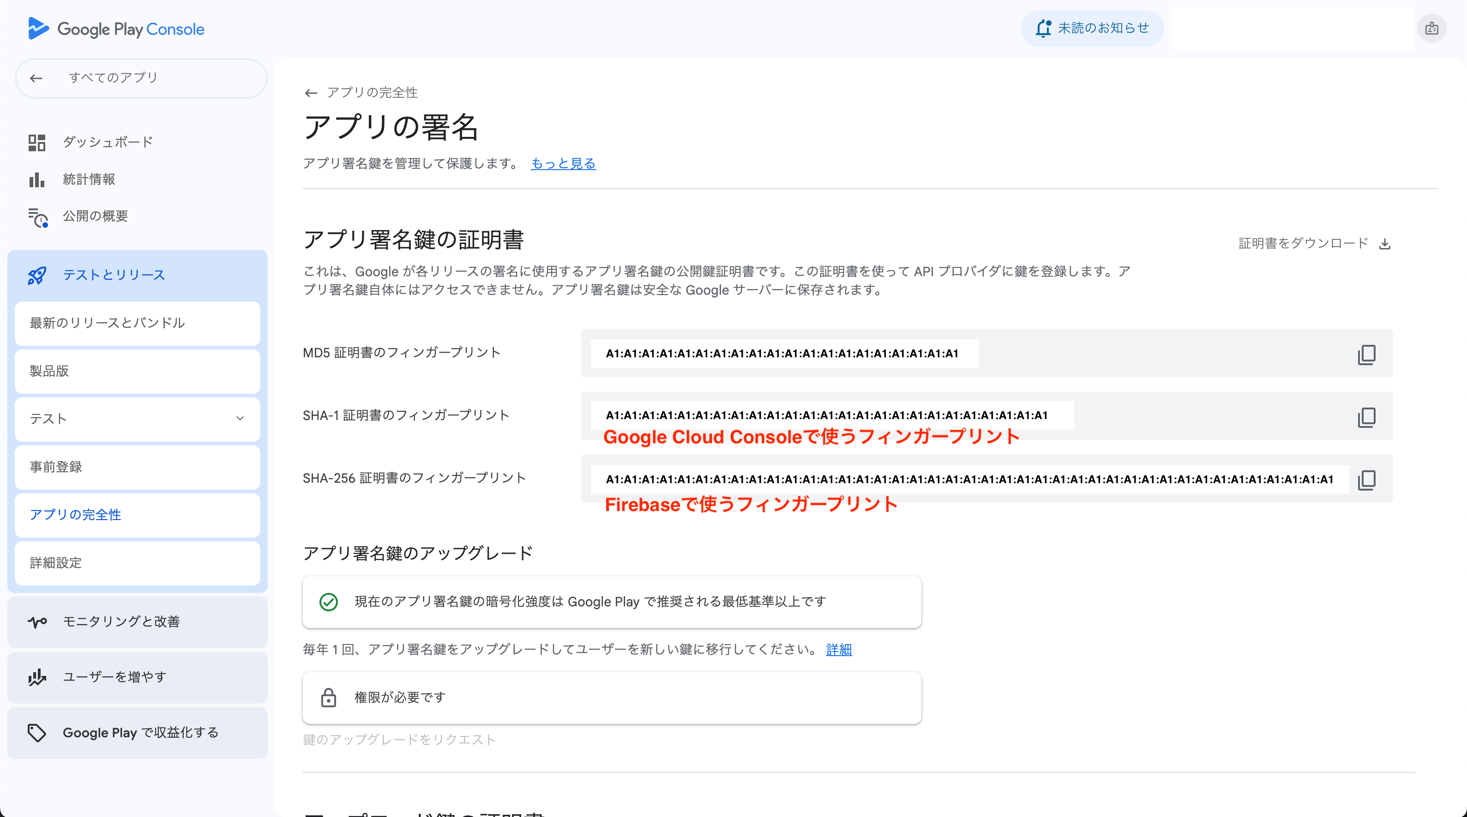This screenshot has height=817, width=1467.
Task: Open the 統計情報 statistics page
Action: coord(89,179)
